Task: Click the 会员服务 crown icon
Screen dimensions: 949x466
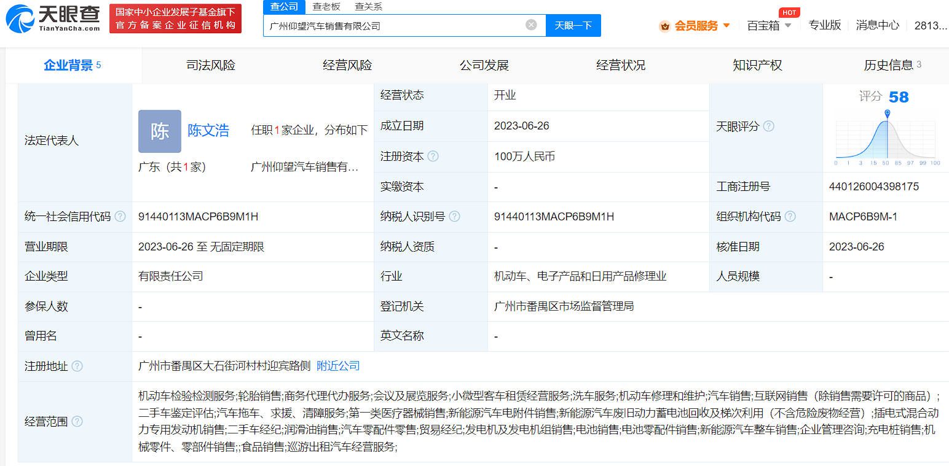Action: [x=664, y=26]
